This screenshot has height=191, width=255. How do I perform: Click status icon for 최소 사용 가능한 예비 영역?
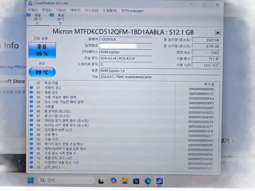point(31,102)
